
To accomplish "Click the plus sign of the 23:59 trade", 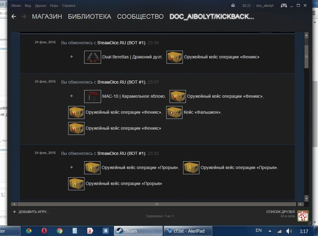I will click(x=71, y=57).
